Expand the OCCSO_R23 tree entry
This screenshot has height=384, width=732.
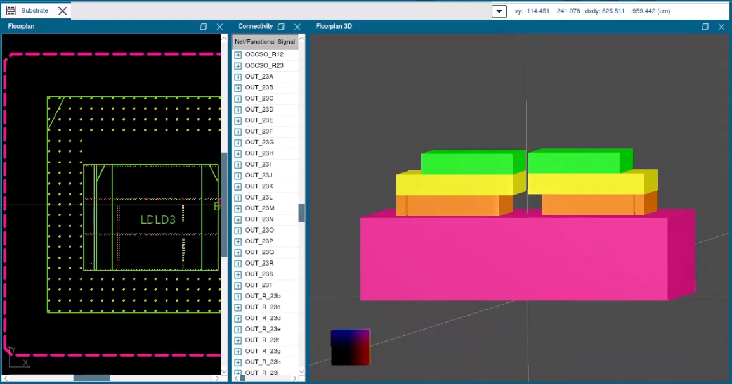[237, 65]
